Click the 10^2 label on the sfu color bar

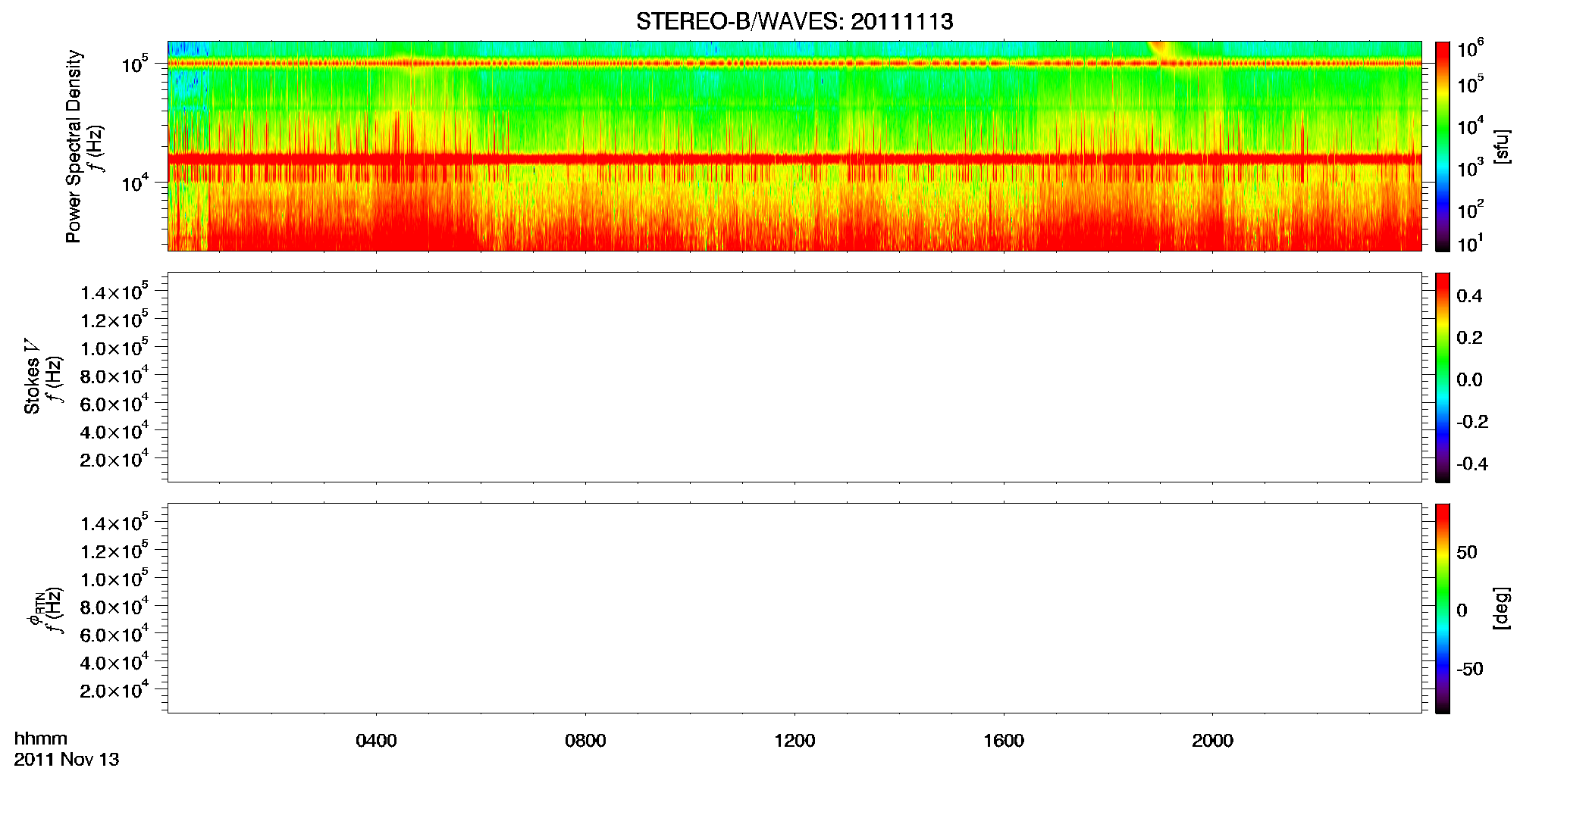pyautogui.click(x=1471, y=209)
